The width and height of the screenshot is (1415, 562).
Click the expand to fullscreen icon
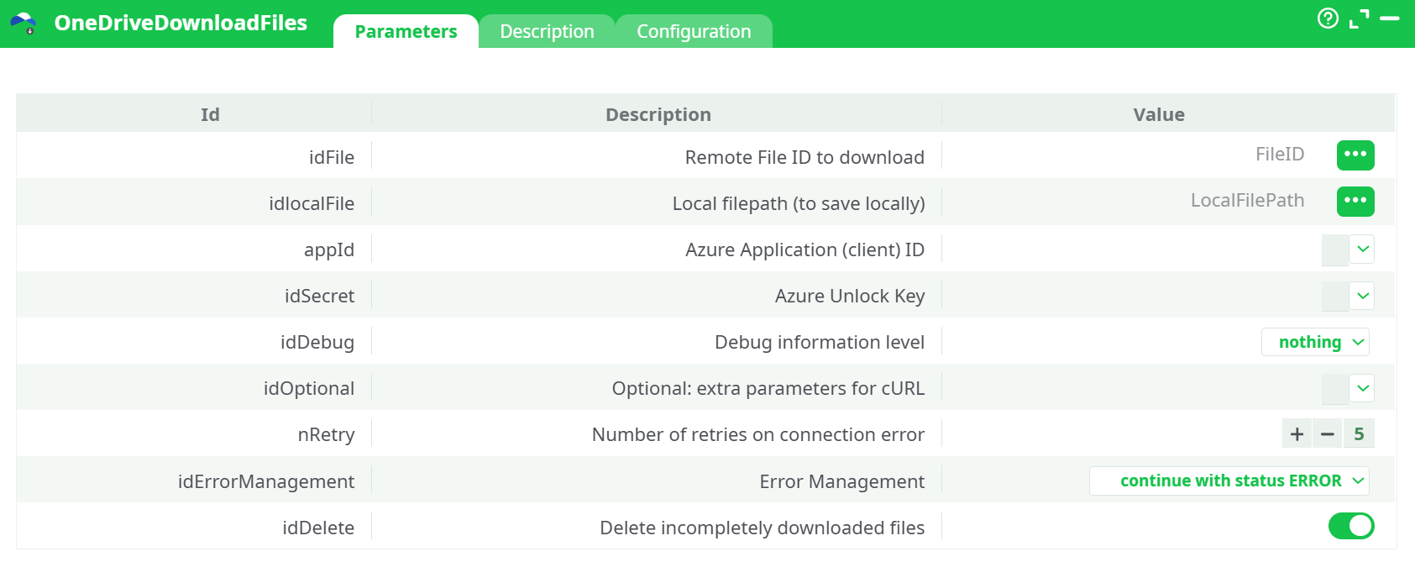(x=1359, y=18)
